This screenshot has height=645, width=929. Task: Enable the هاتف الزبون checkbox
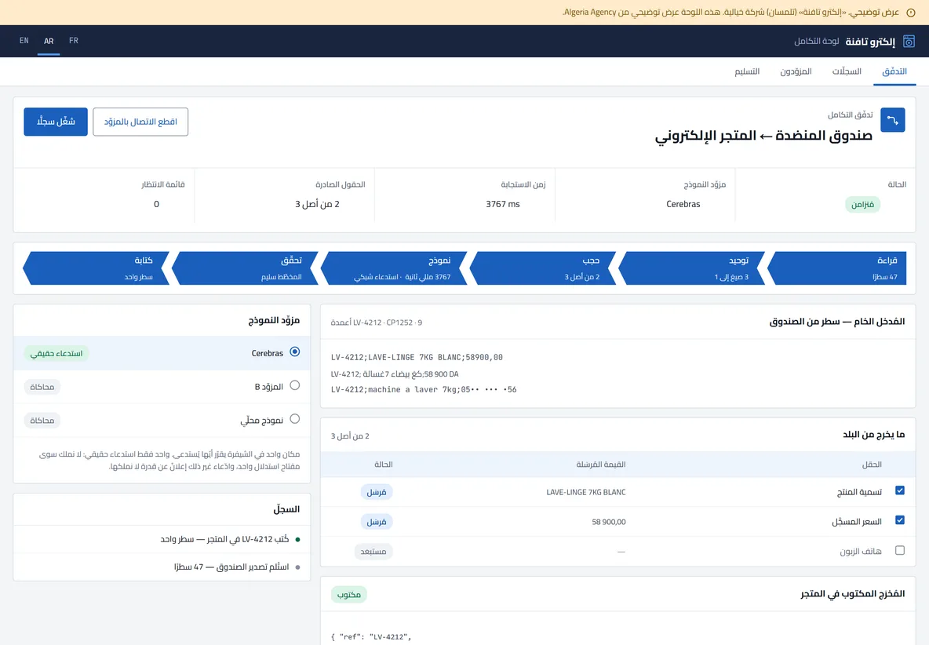click(900, 550)
